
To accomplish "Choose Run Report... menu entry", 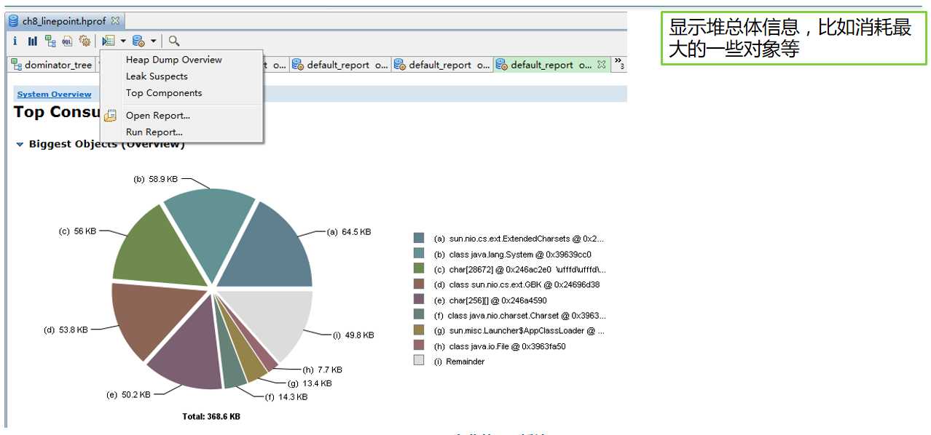I will tap(154, 132).
